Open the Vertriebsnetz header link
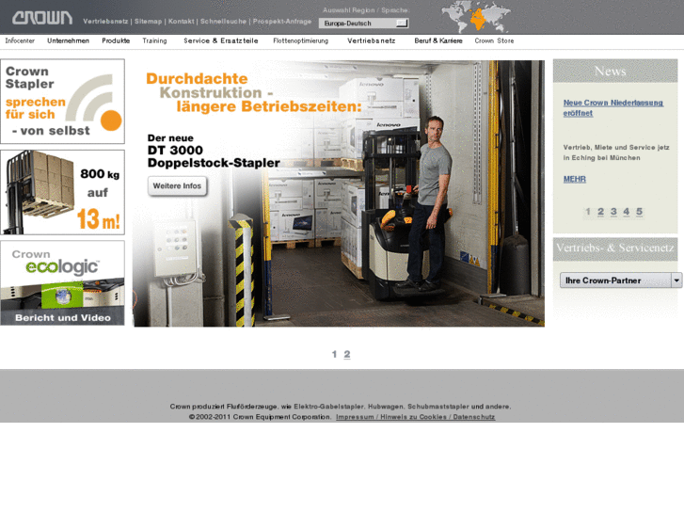This screenshot has width=684, height=513. 105,22
